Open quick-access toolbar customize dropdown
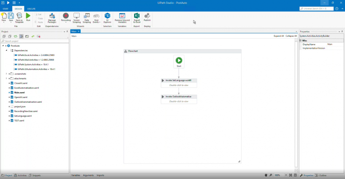This screenshot has height=179, width=345. pyautogui.click(x=19, y=3)
